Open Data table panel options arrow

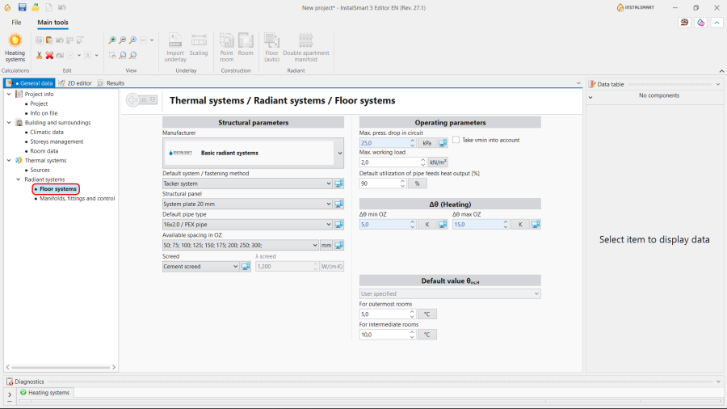(718, 84)
